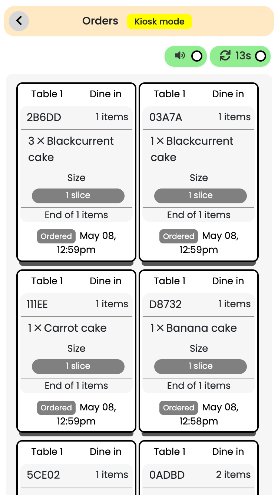This screenshot has width=278, height=495.
Task: Toggle the 13s auto-refresh switch
Action: [x=261, y=56]
